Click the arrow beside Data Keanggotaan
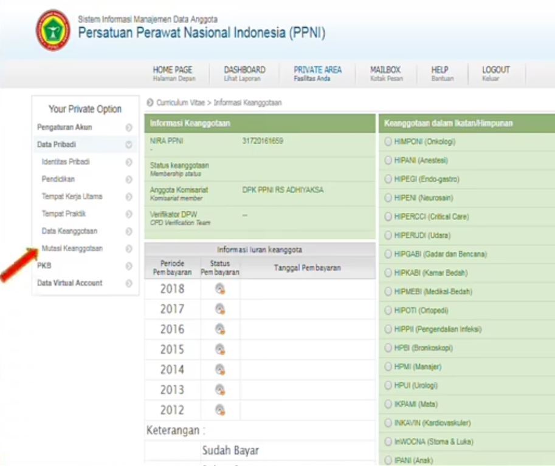 [129, 231]
